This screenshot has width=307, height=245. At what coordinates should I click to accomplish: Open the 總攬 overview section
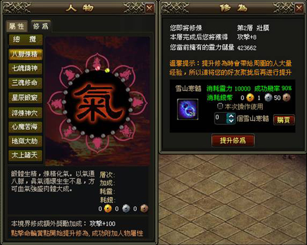pyautogui.click(x=25, y=39)
